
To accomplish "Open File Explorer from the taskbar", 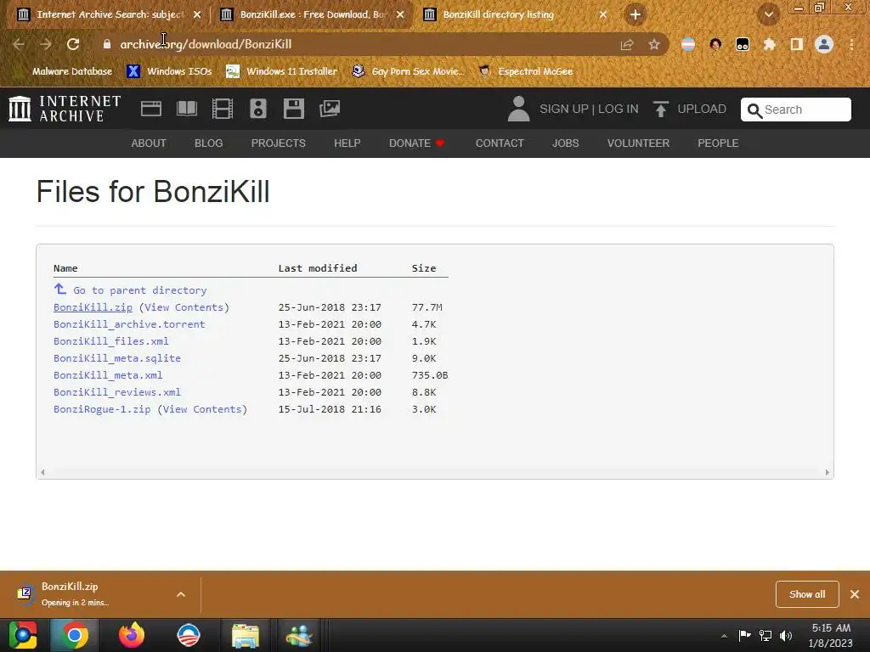I will [x=246, y=635].
